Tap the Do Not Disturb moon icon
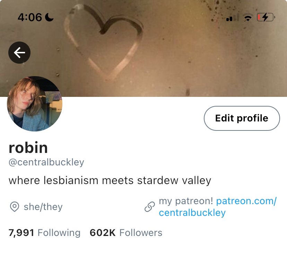287x255 pixels. tap(49, 17)
